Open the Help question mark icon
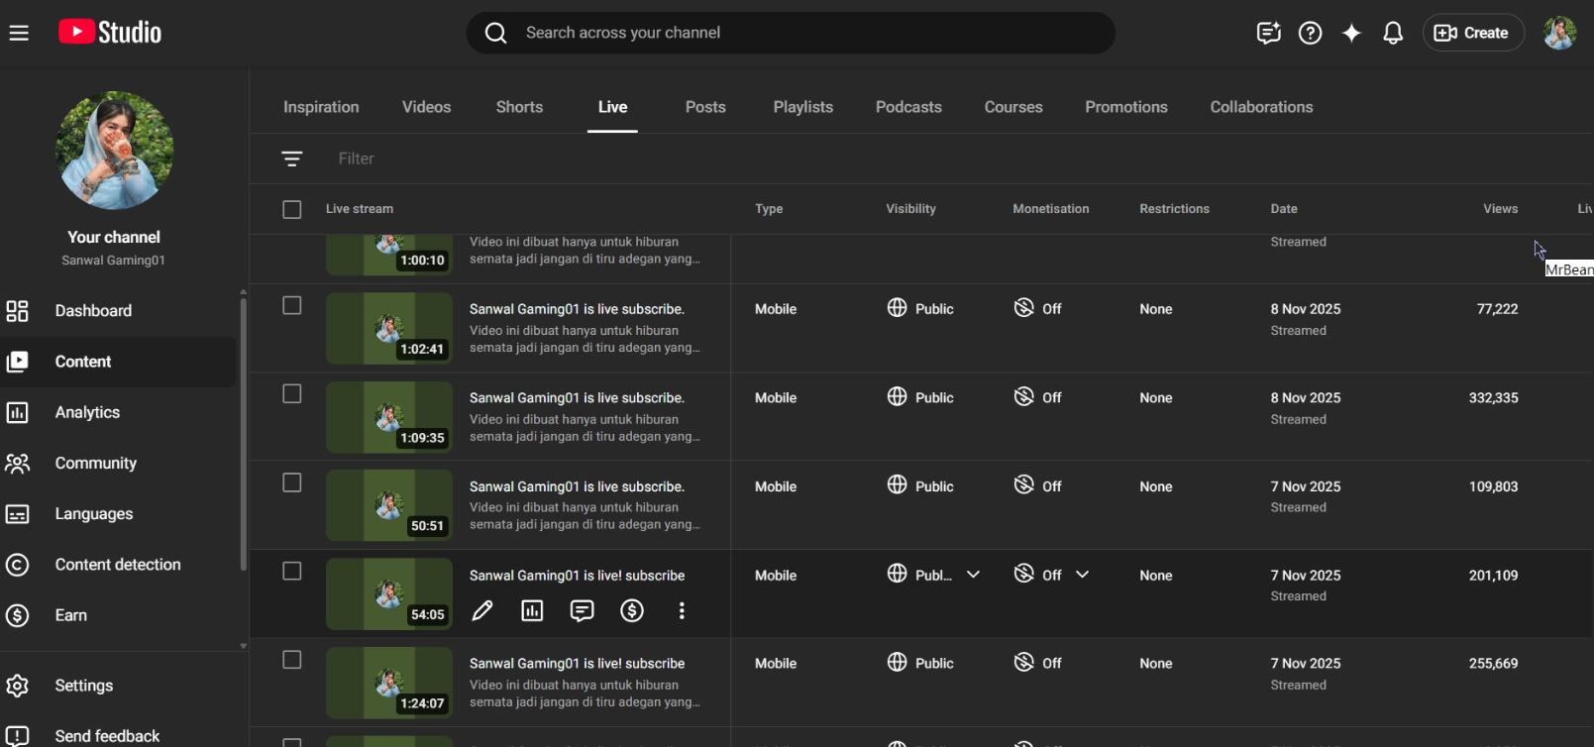The height and width of the screenshot is (747, 1594). (1310, 33)
